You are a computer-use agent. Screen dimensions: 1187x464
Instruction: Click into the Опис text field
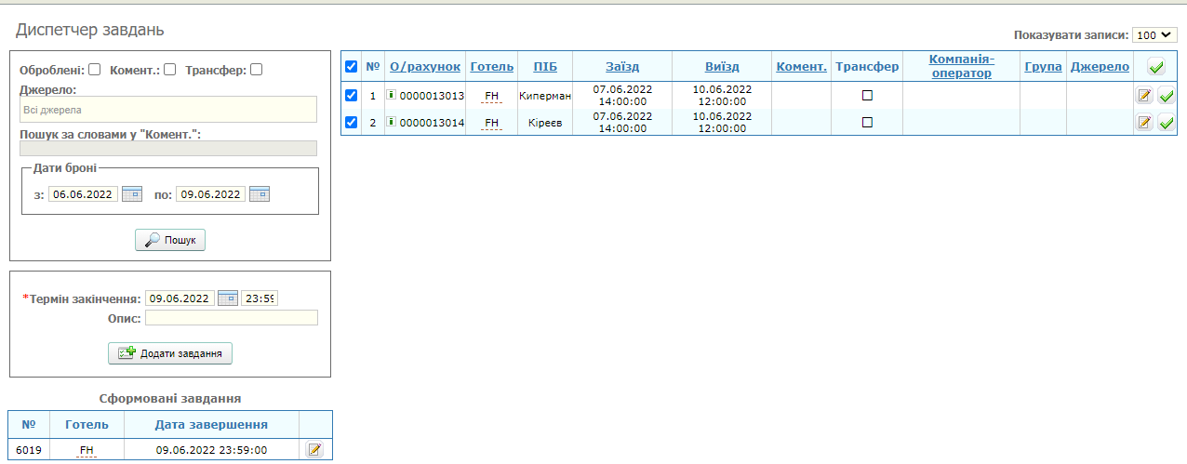[x=231, y=318]
